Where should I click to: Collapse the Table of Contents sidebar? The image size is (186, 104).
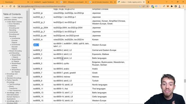29,57
